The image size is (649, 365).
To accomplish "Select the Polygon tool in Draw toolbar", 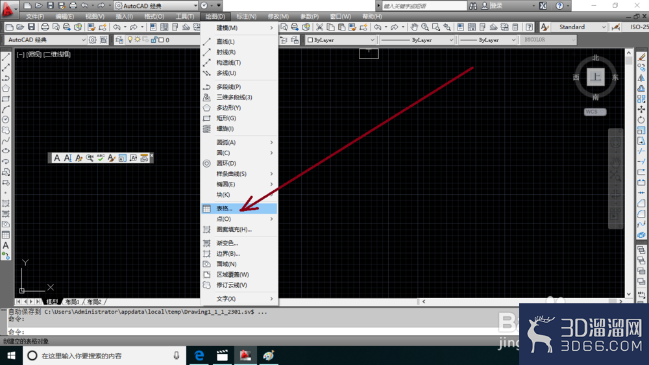I will 6,88.
